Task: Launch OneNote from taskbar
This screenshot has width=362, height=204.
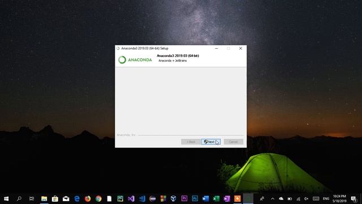Action: coord(227,198)
